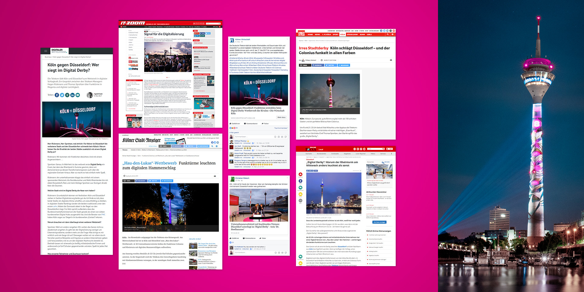Share Digitaler Mittelstand article on Facebook icon
Screen dimensions: 584x292
coord(57,95)
